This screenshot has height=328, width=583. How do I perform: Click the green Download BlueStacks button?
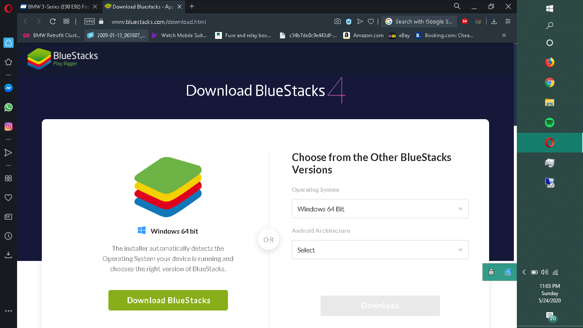pos(168,300)
